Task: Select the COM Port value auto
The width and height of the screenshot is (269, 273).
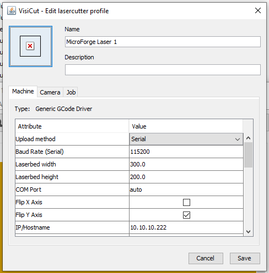Action: (x=186, y=190)
